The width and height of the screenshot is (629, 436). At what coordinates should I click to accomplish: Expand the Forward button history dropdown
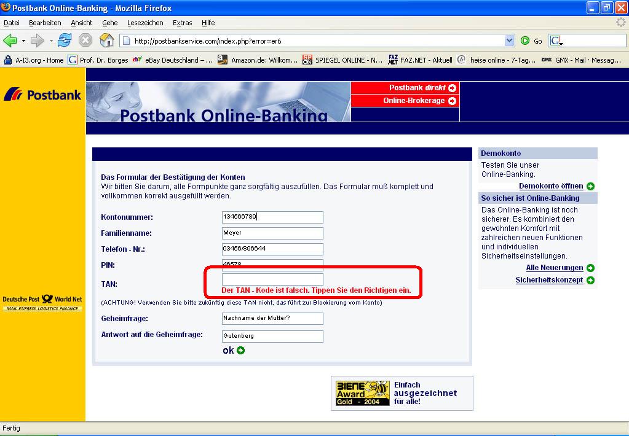pos(51,41)
